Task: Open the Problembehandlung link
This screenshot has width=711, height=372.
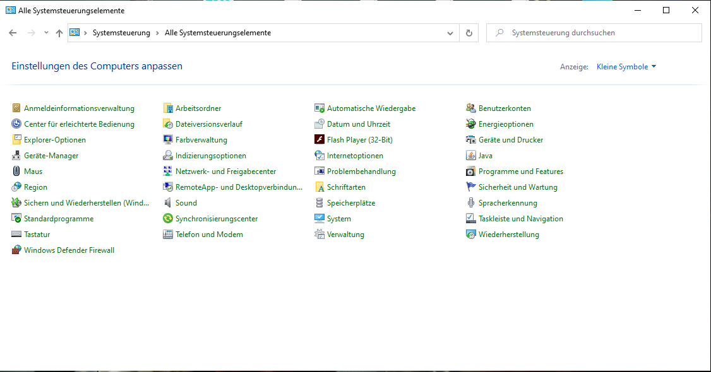Action: coord(361,171)
